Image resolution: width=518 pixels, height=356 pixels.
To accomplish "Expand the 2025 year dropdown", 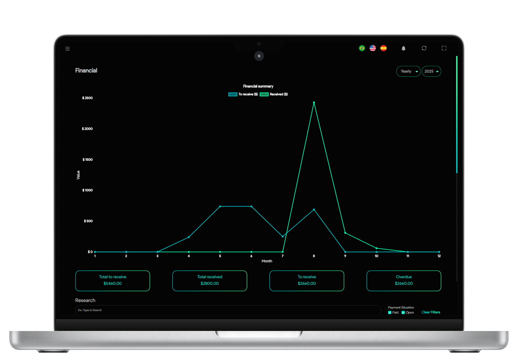I will tap(431, 71).
